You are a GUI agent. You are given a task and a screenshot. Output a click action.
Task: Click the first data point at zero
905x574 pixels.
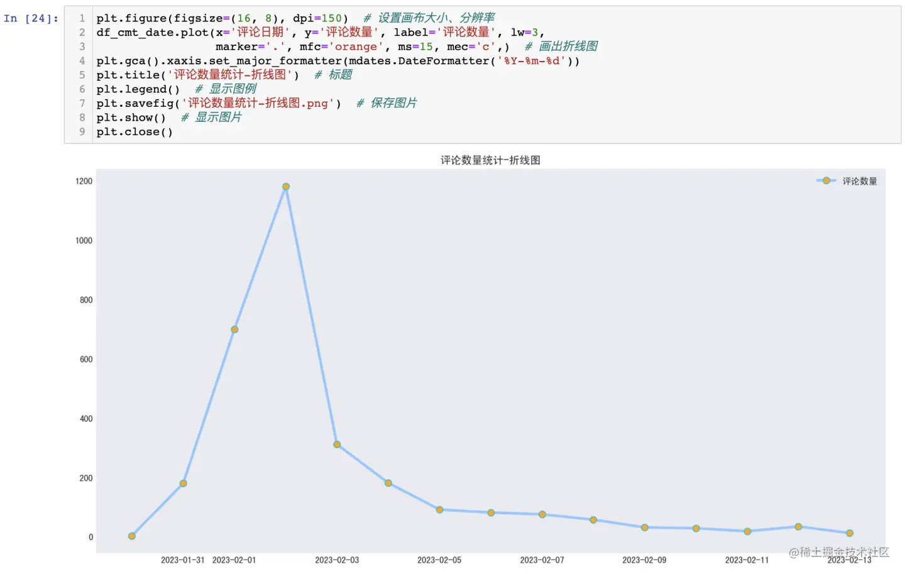(132, 536)
